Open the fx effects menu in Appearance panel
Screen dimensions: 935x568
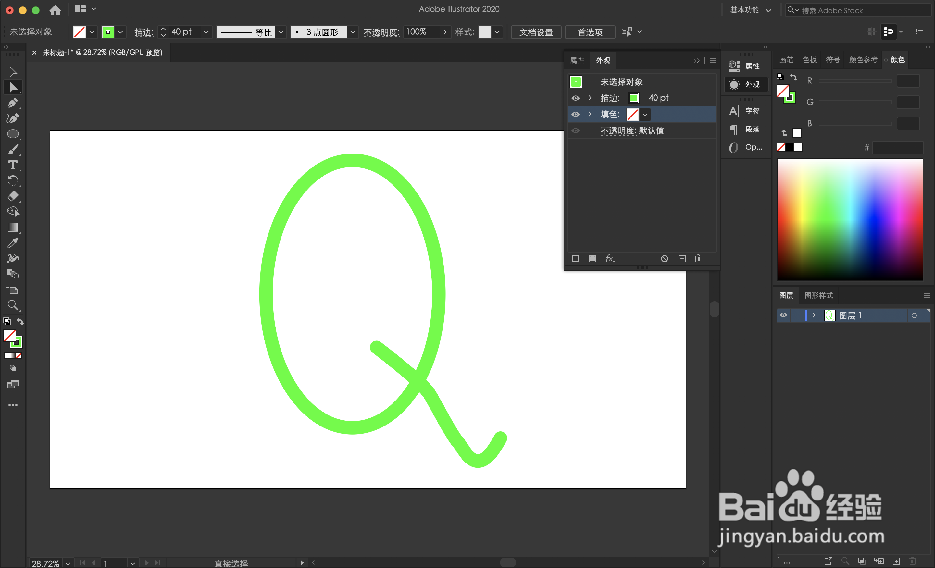610,258
